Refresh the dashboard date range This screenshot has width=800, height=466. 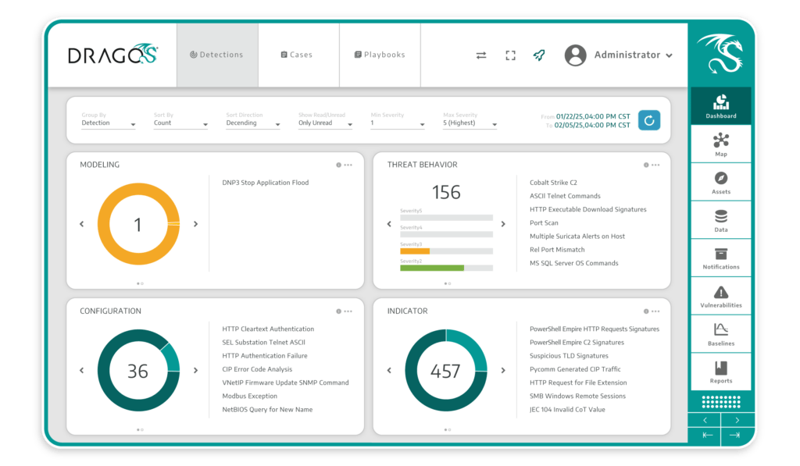(649, 120)
